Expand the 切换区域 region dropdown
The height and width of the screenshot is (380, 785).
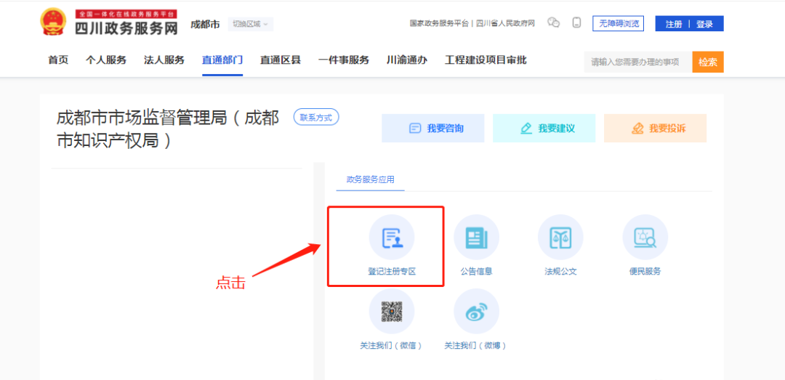250,24
